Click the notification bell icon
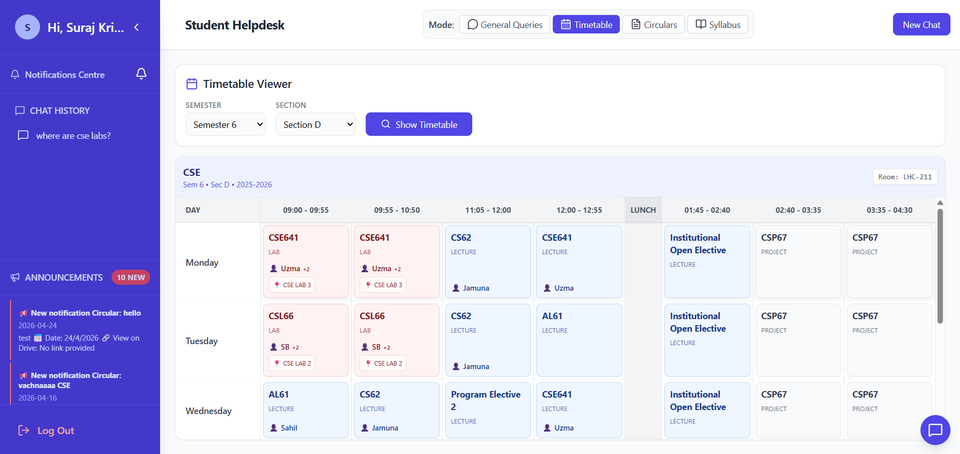The height and width of the screenshot is (454, 960). (141, 74)
